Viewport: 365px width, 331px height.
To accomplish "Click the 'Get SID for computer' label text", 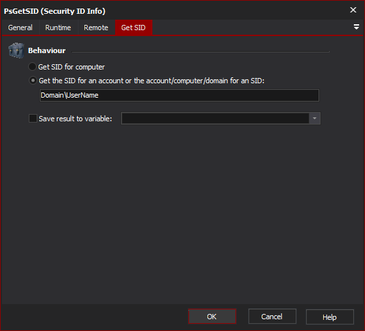I will [71, 67].
